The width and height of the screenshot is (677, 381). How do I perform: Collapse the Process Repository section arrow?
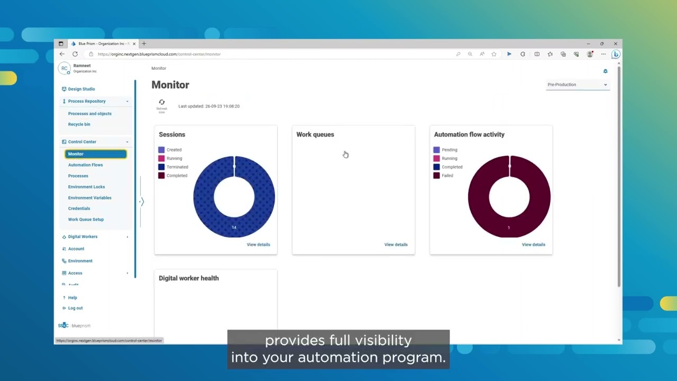click(x=127, y=101)
